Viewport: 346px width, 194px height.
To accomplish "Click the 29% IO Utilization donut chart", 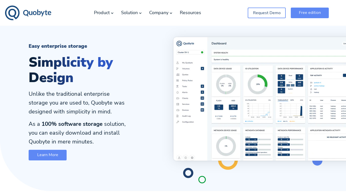I will coord(258,84).
